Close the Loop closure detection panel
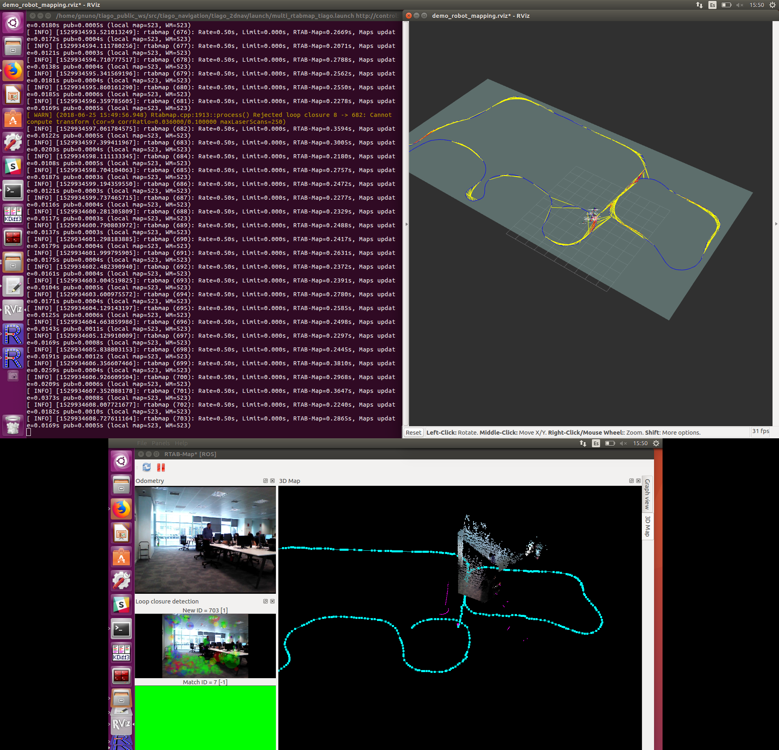779x750 pixels. tap(273, 601)
